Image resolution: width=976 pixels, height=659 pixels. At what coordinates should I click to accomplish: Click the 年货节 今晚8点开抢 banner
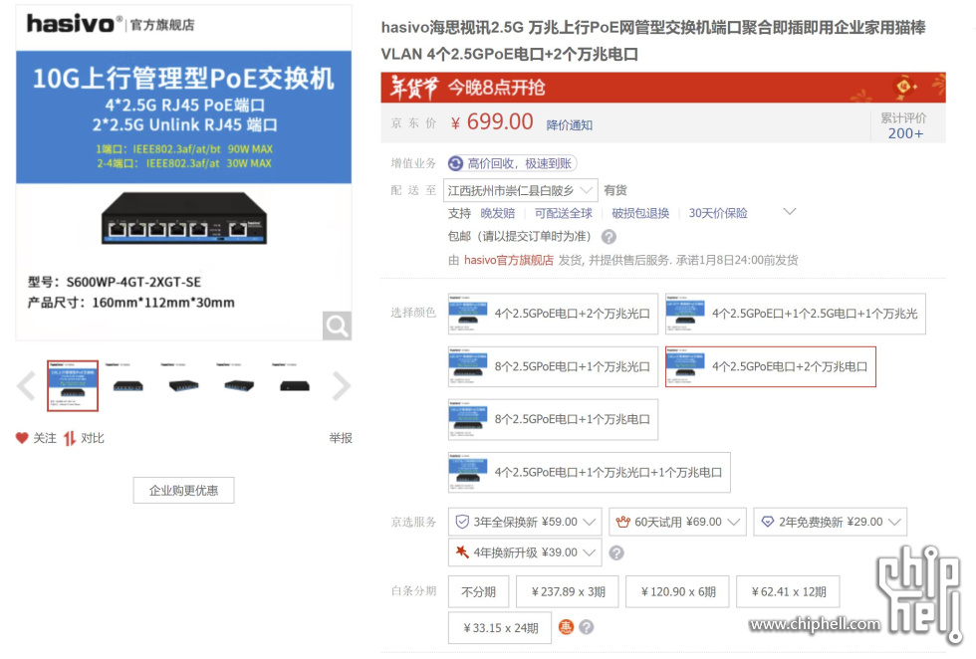663,88
